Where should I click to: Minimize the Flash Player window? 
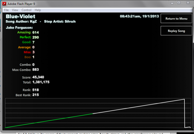coord(172,3)
